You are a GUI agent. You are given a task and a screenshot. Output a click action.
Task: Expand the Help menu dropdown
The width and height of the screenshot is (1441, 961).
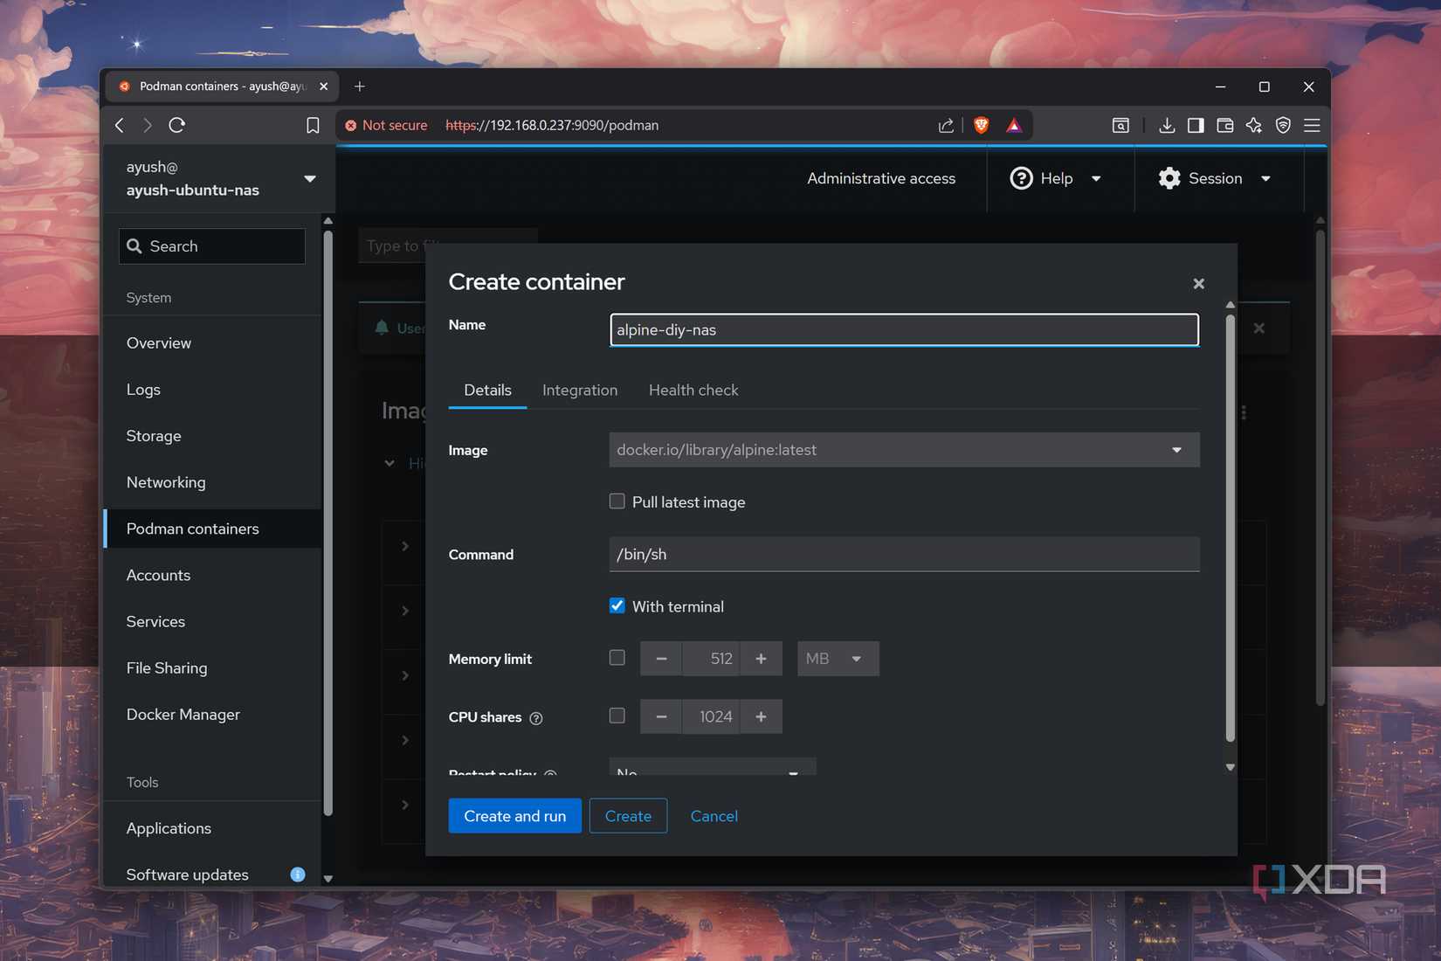(1056, 178)
